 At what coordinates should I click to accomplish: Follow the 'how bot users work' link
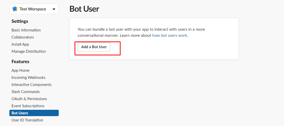click(x=170, y=35)
